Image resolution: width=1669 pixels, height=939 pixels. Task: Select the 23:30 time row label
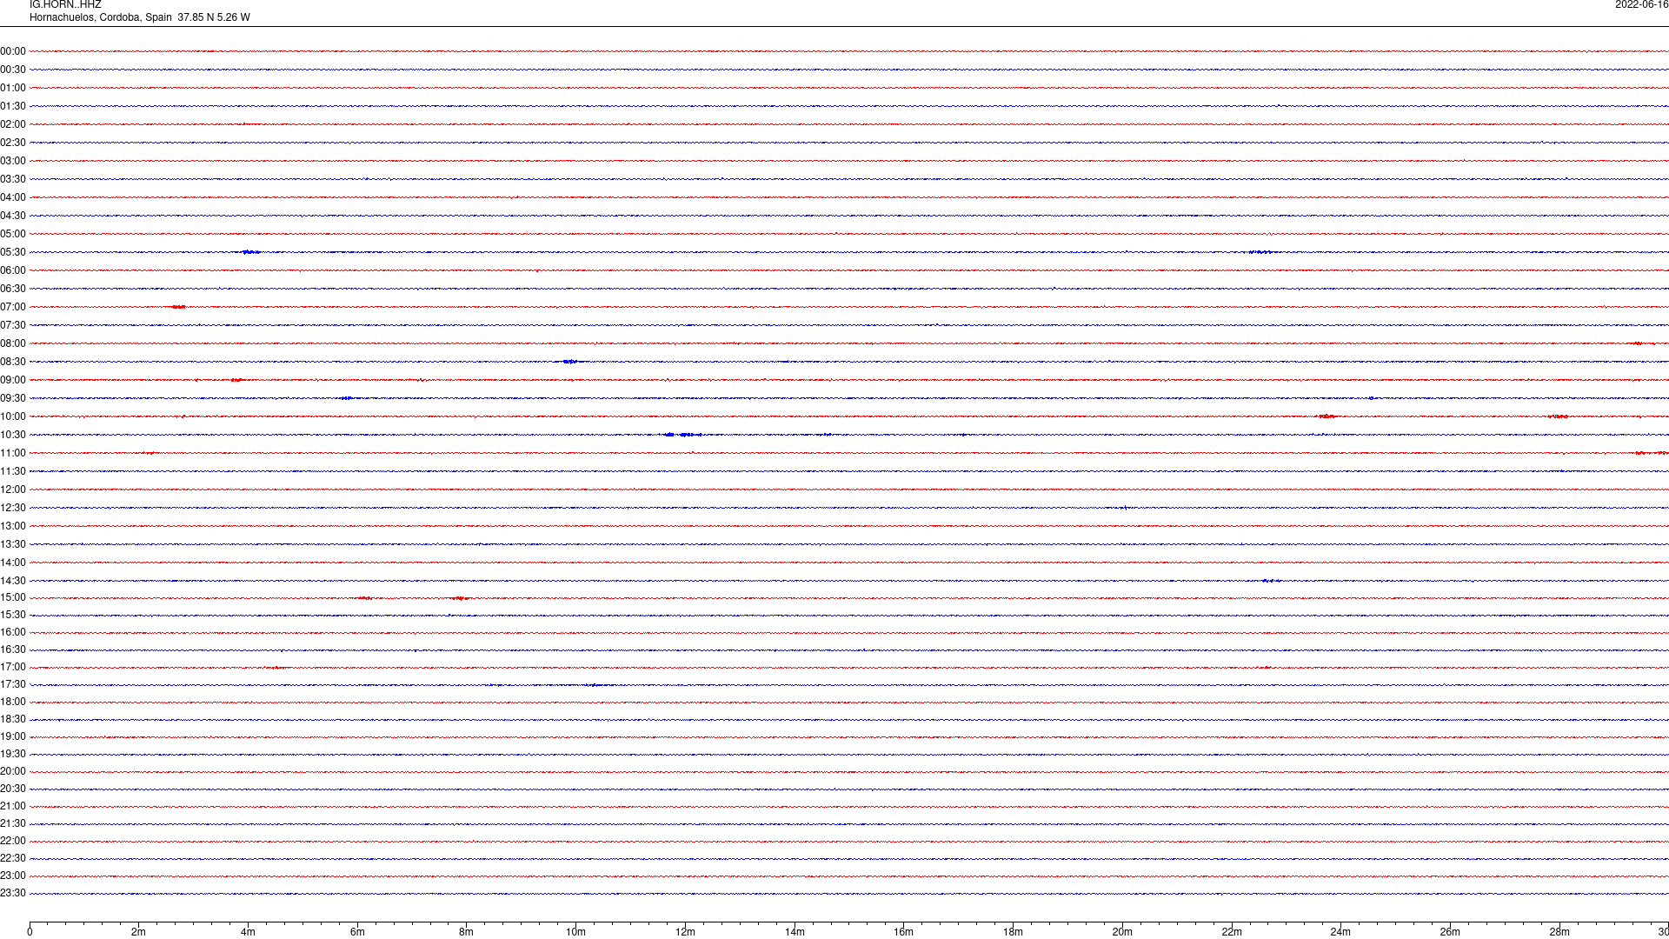point(13,893)
